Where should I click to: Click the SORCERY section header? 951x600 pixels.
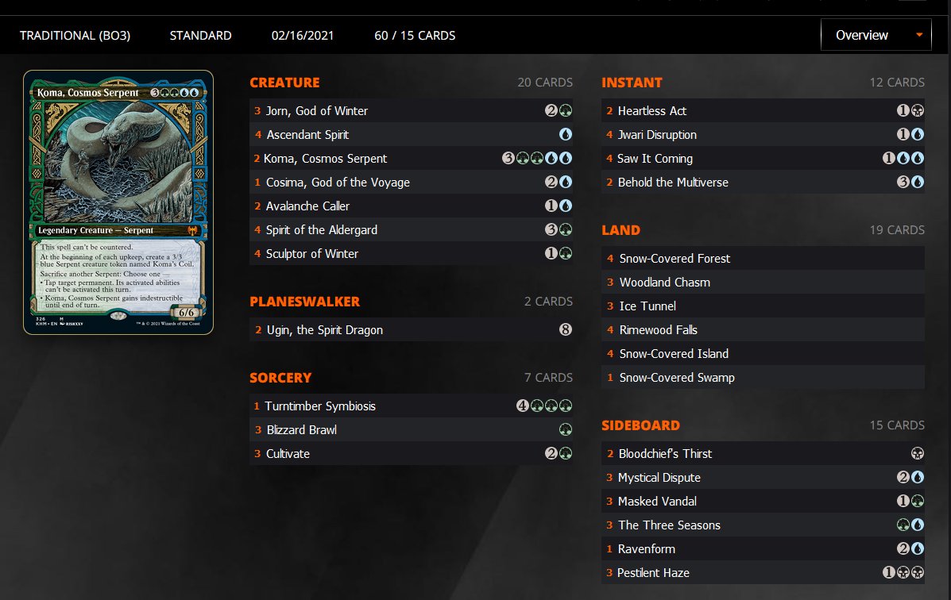(280, 378)
